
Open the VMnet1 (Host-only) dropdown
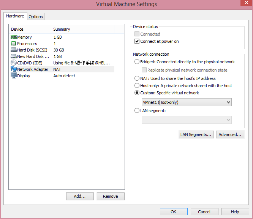(x=187, y=102)
